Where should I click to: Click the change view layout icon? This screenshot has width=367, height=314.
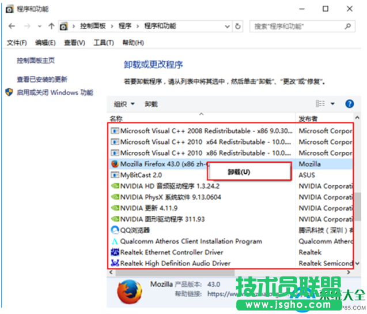[x=320, y=104]
